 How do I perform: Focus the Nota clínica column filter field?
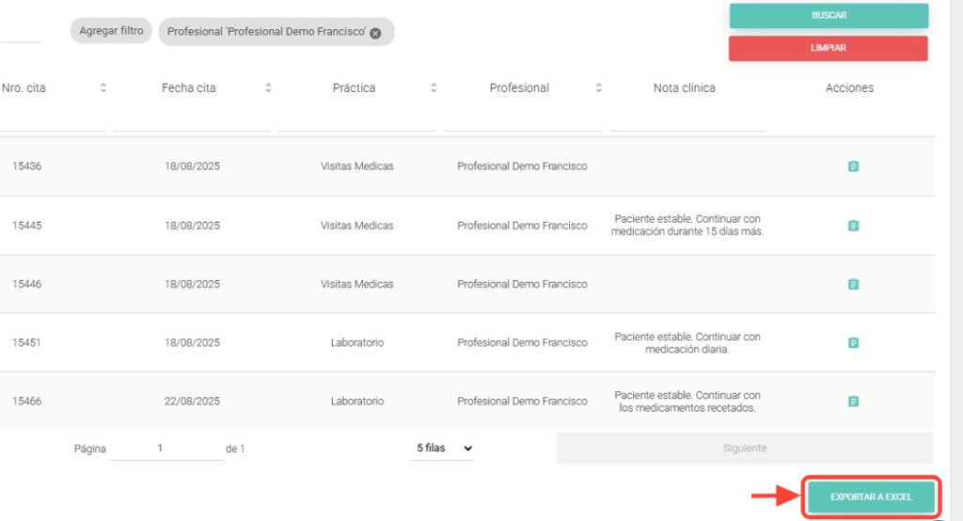pos(687,119)
